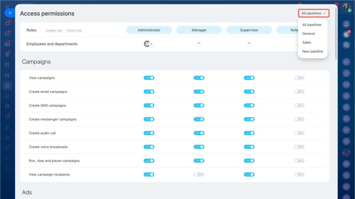Open chat with the photo avatar contact
This screenshot has height=199, width=355.
[346, 153]
